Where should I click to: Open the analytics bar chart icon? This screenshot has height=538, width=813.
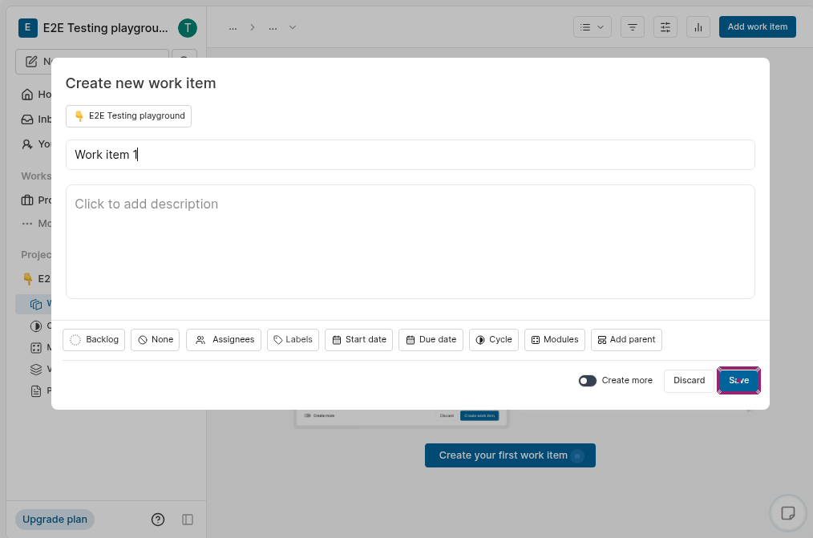click(698, 27)
